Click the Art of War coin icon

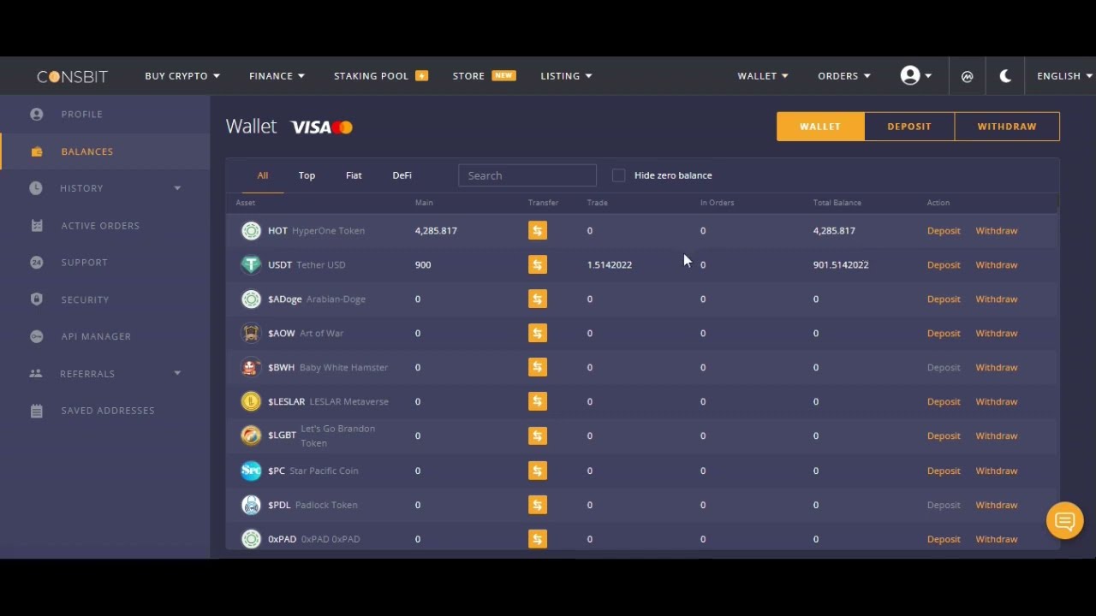tap(251, 334)
